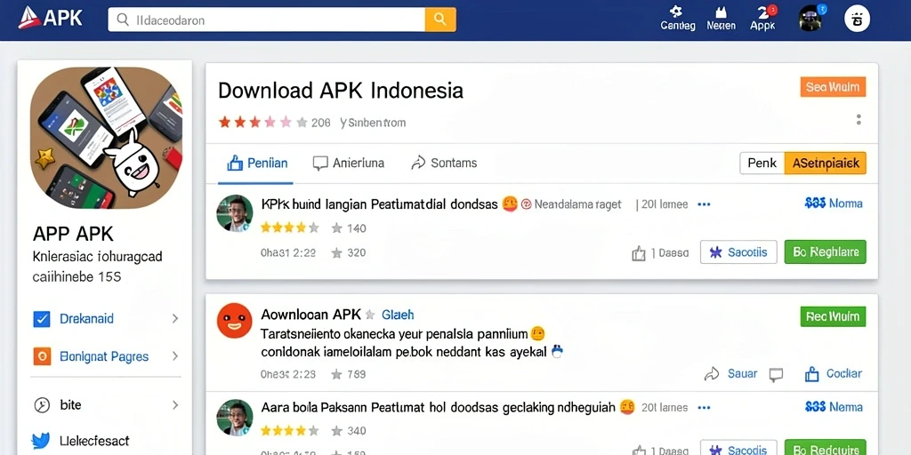The image size is (911, 455).
Task: Switch to the Peniian tab
Action: pyautogui.click(x=257, y=164)
